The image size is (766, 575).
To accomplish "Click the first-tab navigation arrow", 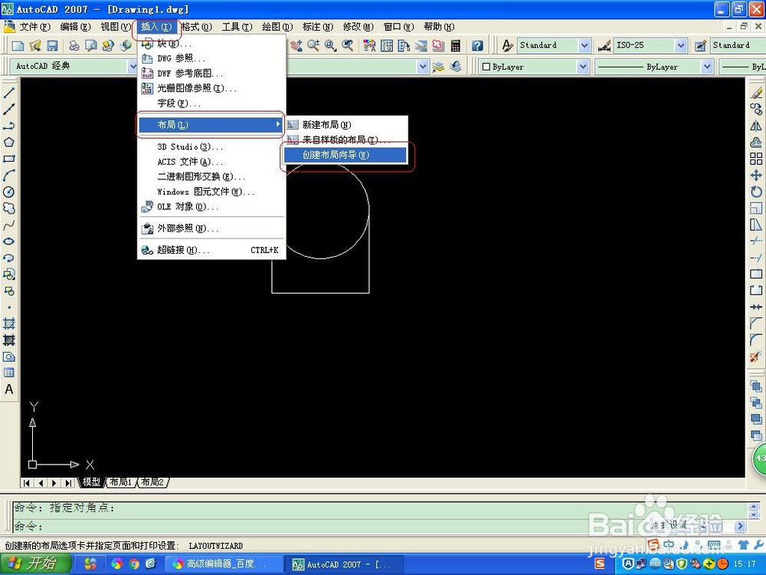I will [x=26, y=483].
